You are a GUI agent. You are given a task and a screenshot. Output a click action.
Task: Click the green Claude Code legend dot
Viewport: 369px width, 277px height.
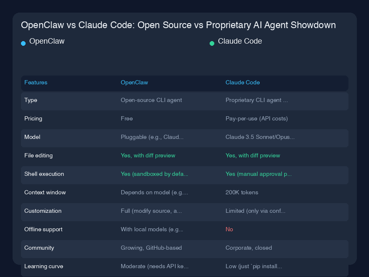212,43
